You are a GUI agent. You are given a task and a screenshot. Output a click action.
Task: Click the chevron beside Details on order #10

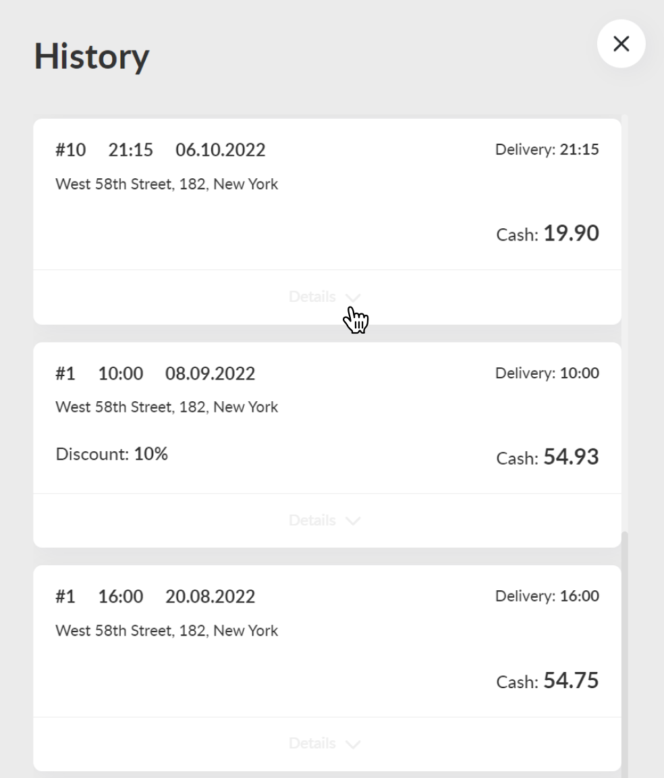pos(352,298)
